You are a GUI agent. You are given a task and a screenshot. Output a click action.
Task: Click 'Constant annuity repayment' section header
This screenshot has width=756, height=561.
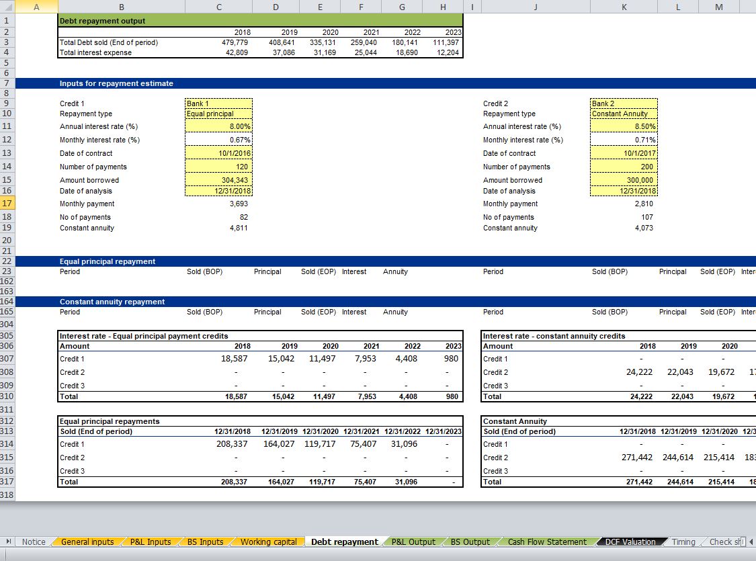pos(112,302)
